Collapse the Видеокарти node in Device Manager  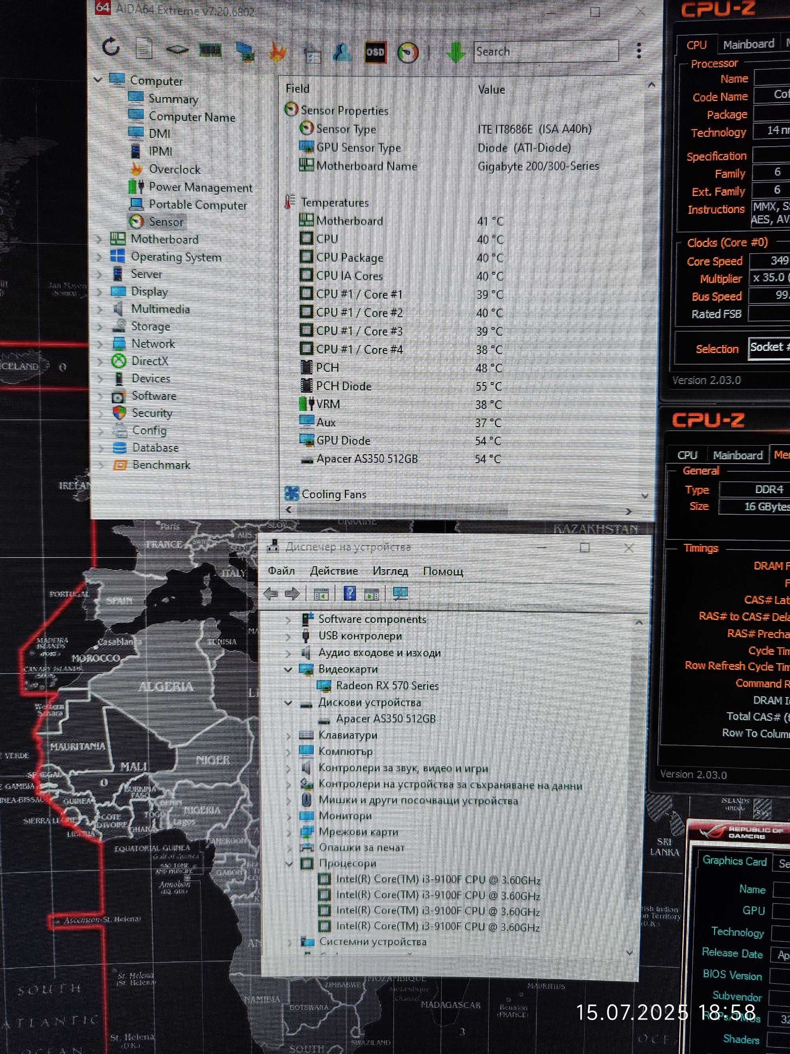pos(288,669)
